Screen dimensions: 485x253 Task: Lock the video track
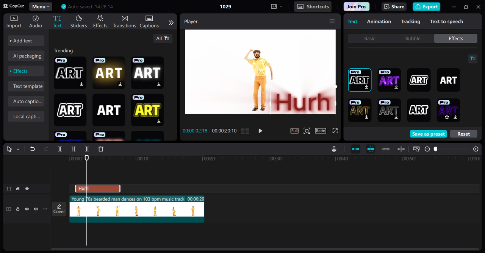point(18,209)
